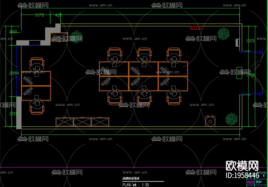Select the magenta TEXT legend box
Viewport: 268px width, 187px height.
[x=251, y=182]
